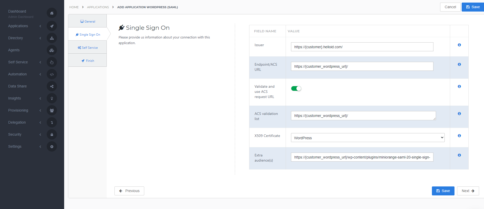Expand the Automation sidebar chevron

point(40,74)
